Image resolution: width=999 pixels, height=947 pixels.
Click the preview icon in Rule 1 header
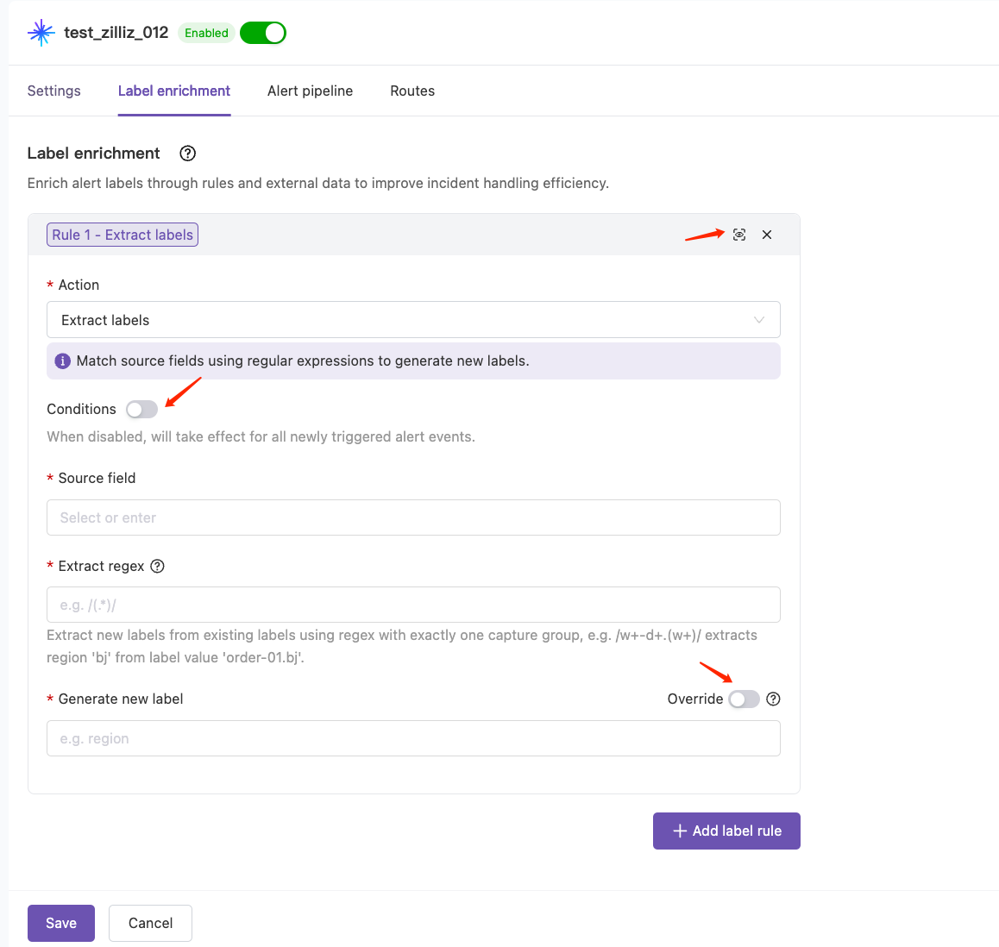(x=739, y=235)
